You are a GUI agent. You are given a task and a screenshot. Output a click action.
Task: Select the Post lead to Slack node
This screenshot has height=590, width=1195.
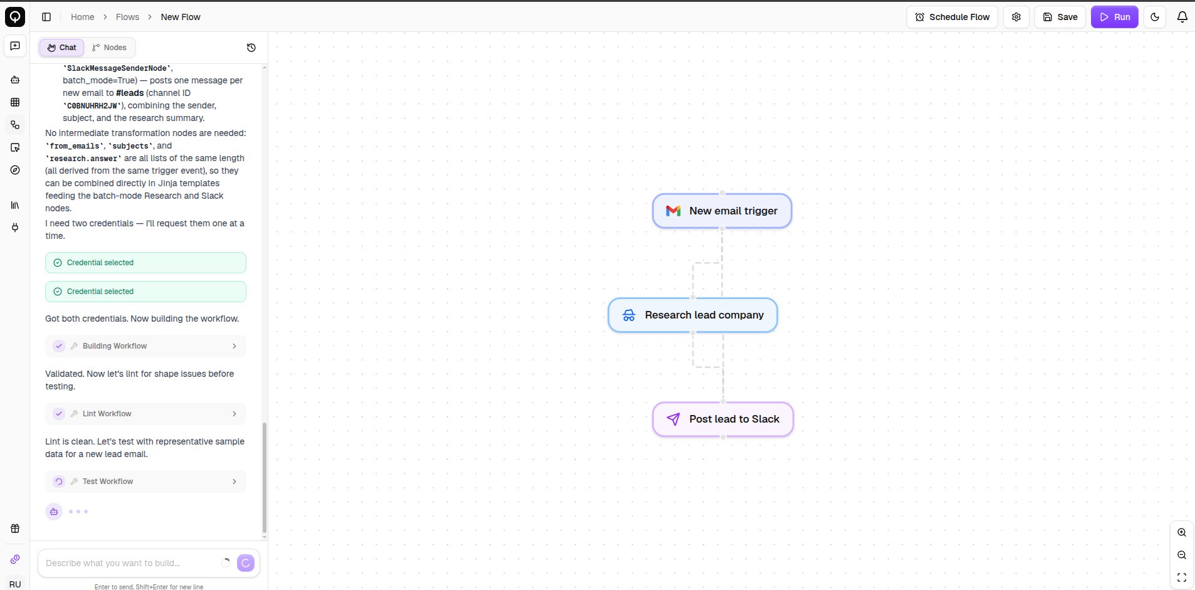coord(723,419)
